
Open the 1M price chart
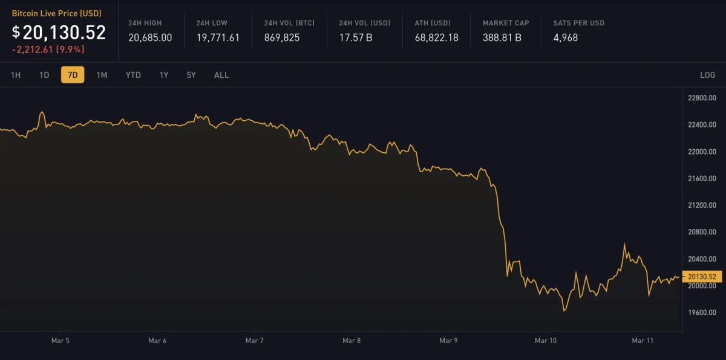[x=103, y=75]
